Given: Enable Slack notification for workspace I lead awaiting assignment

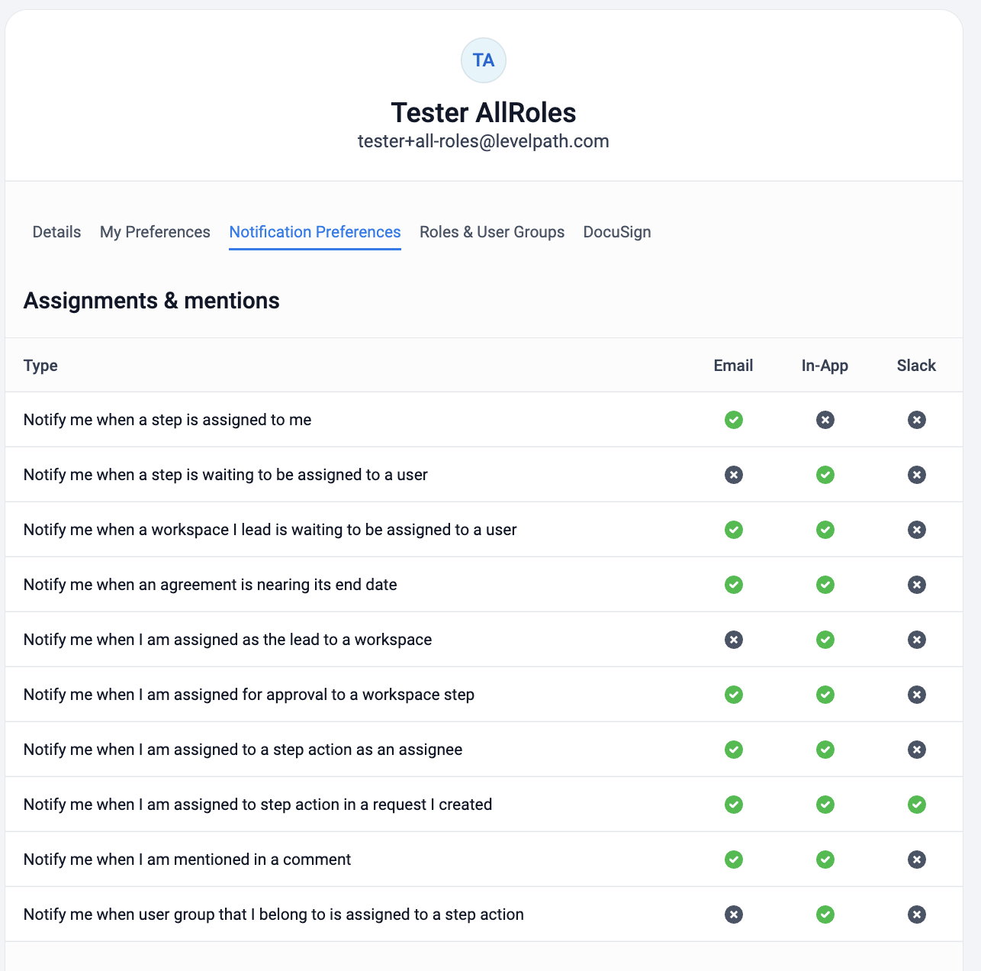Looking at the screenshot, I should (x=916, y=530).
